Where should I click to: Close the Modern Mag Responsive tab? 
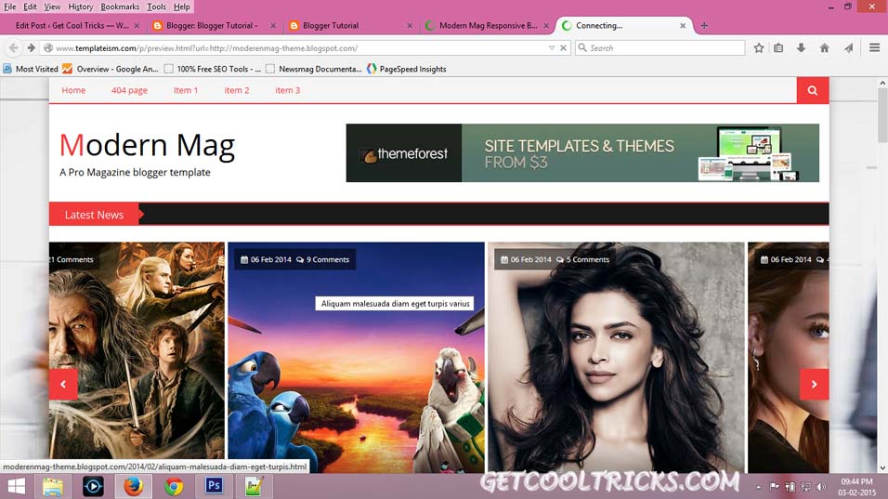pos(546,25)
